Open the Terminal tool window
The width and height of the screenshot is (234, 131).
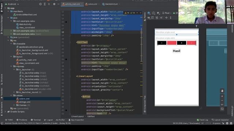(35, 120)
